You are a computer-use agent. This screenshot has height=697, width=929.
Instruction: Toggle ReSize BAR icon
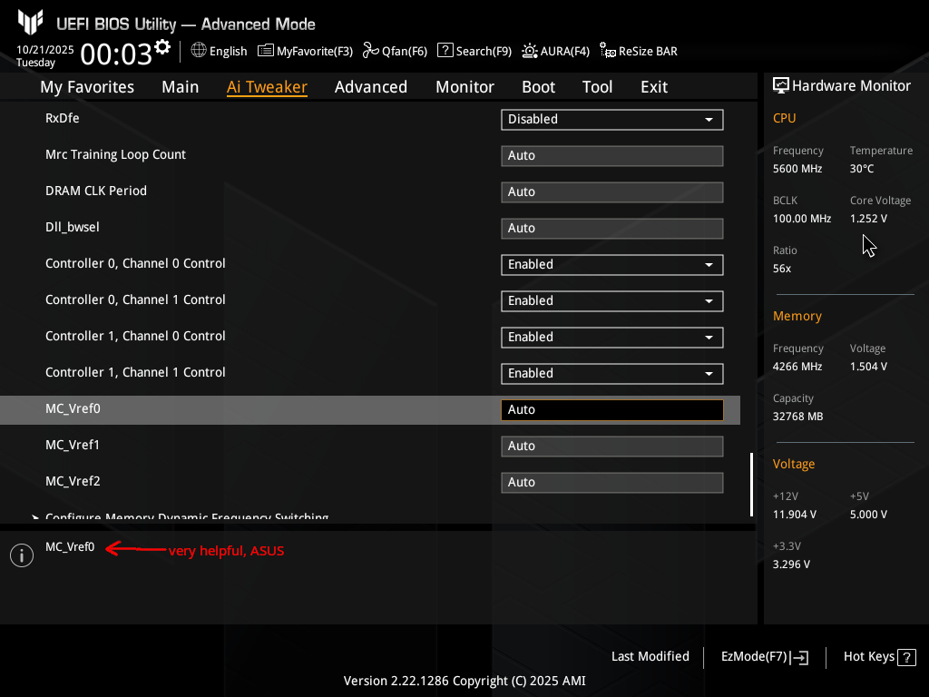point(607,51)
